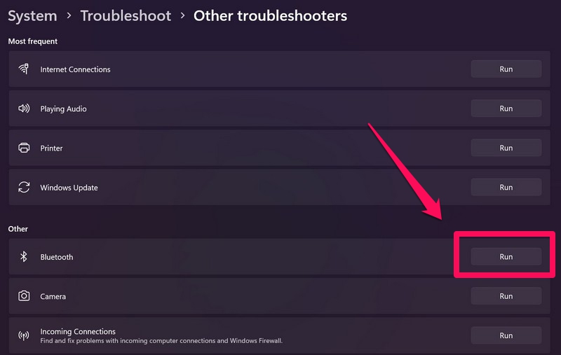The image size is (561, 355).
Task: Select the Windows Update row label
Action: point(69,188)
